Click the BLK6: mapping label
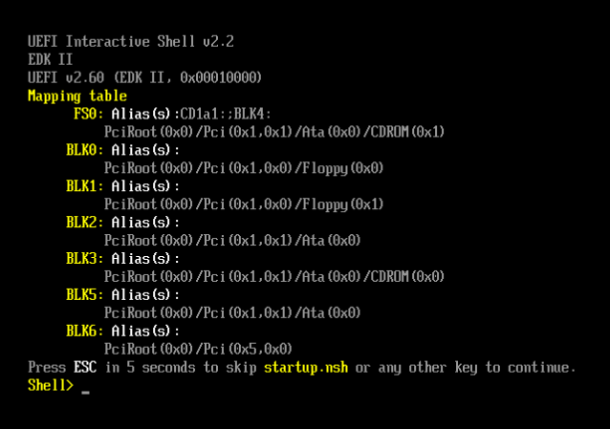The height and width of the screenshot is (429, 610). click(85, 331)
